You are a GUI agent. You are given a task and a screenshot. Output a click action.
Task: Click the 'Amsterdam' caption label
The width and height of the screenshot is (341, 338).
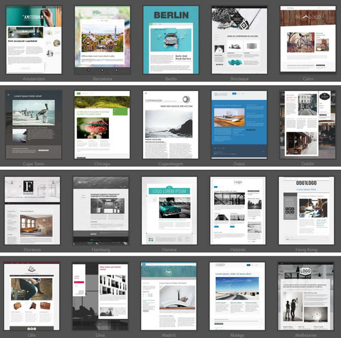tap(34, 79)
